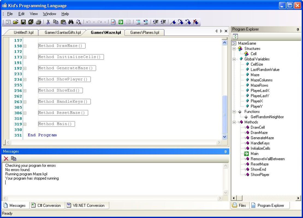This screenshot has width=303, height=218.
Task: Select the RemoveWallBetween method
Action: (268, 159)
